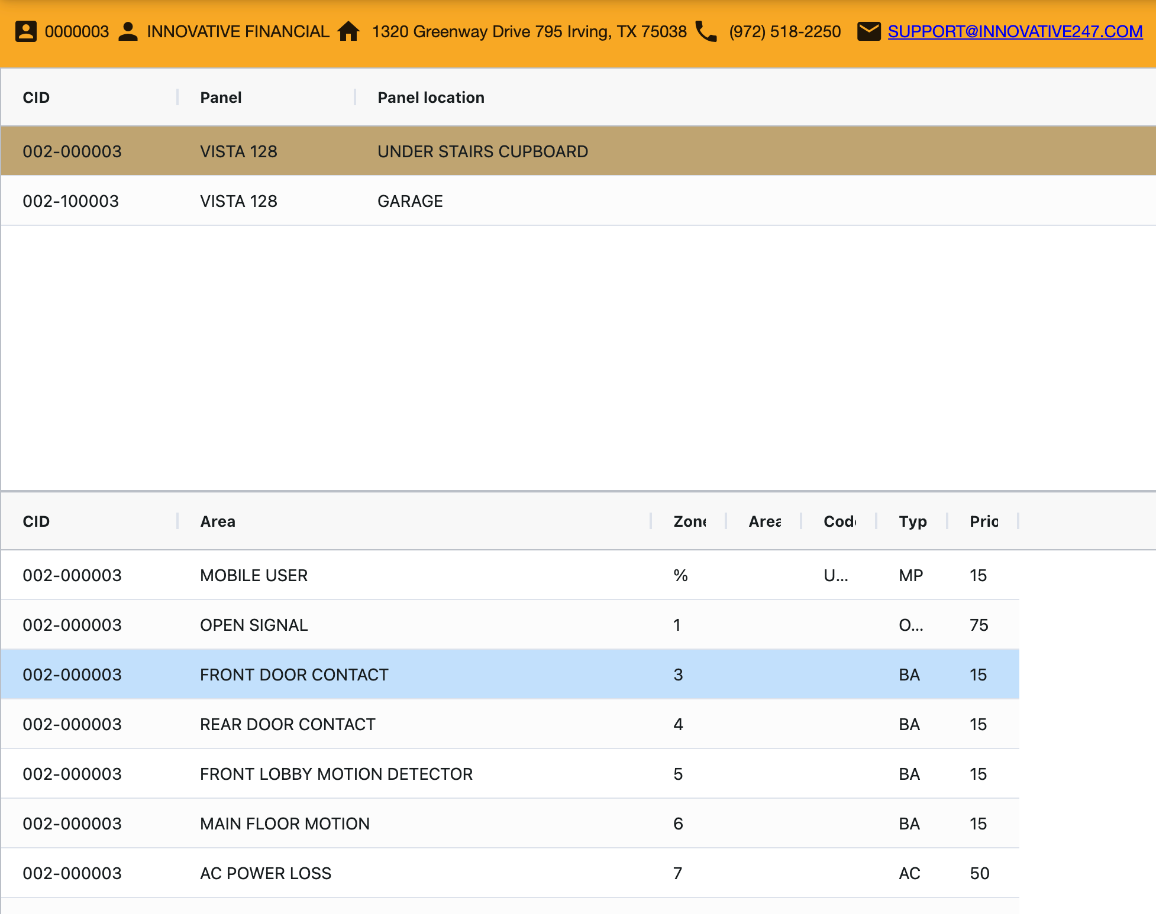
Task: Click the phone handset icon
Action: click(706, 31)
